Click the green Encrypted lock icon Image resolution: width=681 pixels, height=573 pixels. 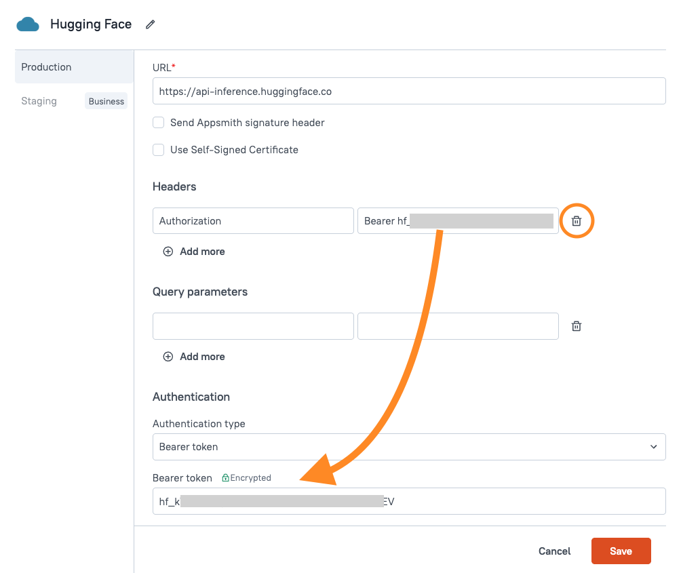pyautogui.click(x=226, y=478)
